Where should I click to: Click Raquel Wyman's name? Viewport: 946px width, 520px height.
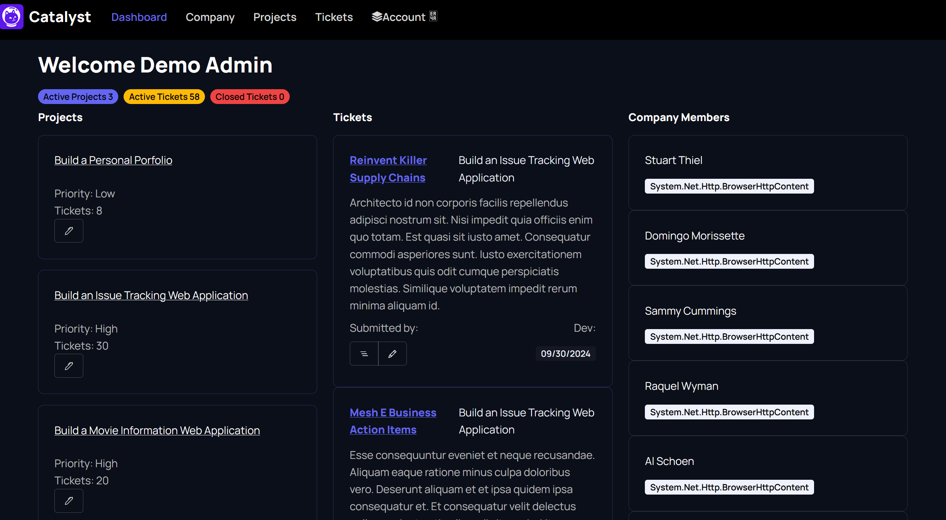click(681, 386)
